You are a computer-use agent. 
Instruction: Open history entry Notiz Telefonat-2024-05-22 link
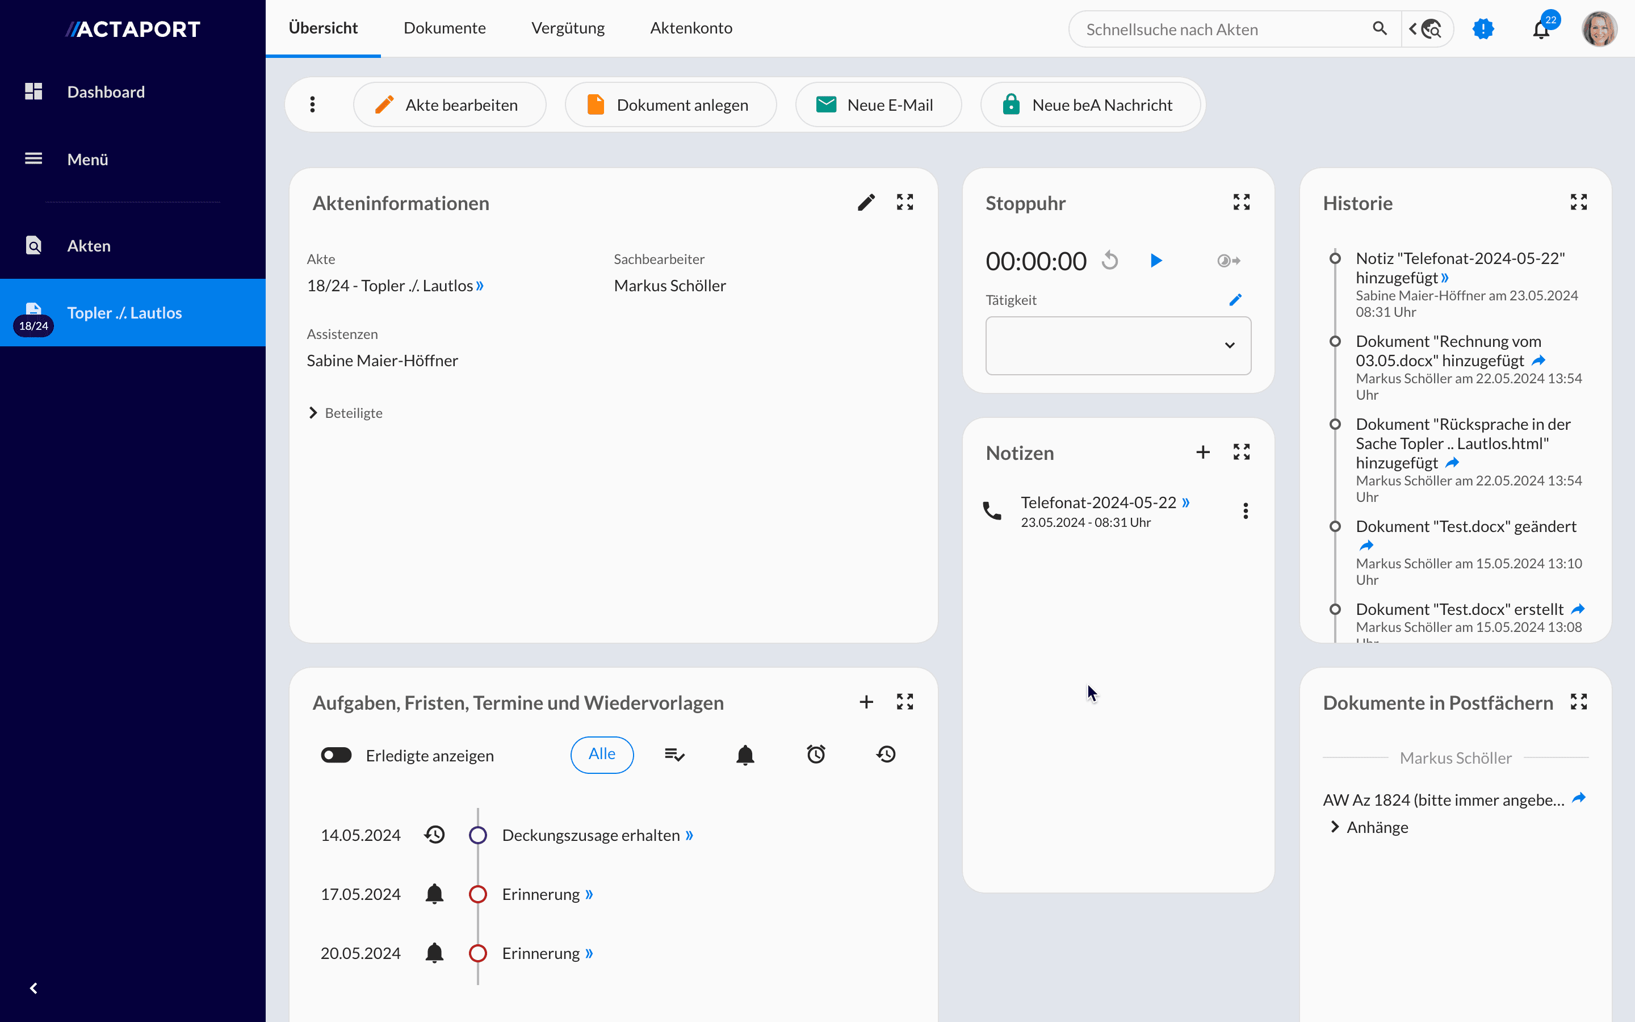(x=1444, y=278)
